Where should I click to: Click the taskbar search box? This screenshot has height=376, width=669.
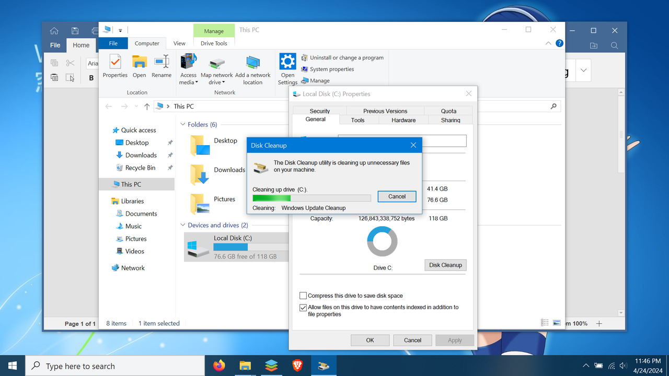[x=116, y=366]
